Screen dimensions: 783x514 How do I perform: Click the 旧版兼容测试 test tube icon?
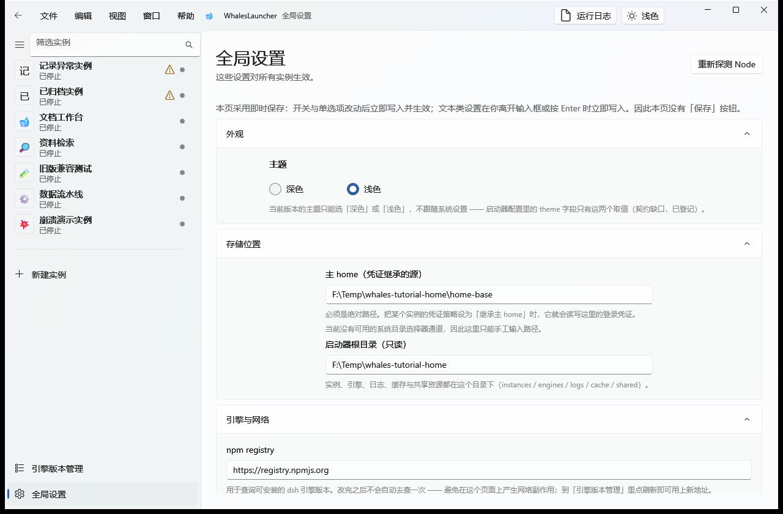(24, 173)
